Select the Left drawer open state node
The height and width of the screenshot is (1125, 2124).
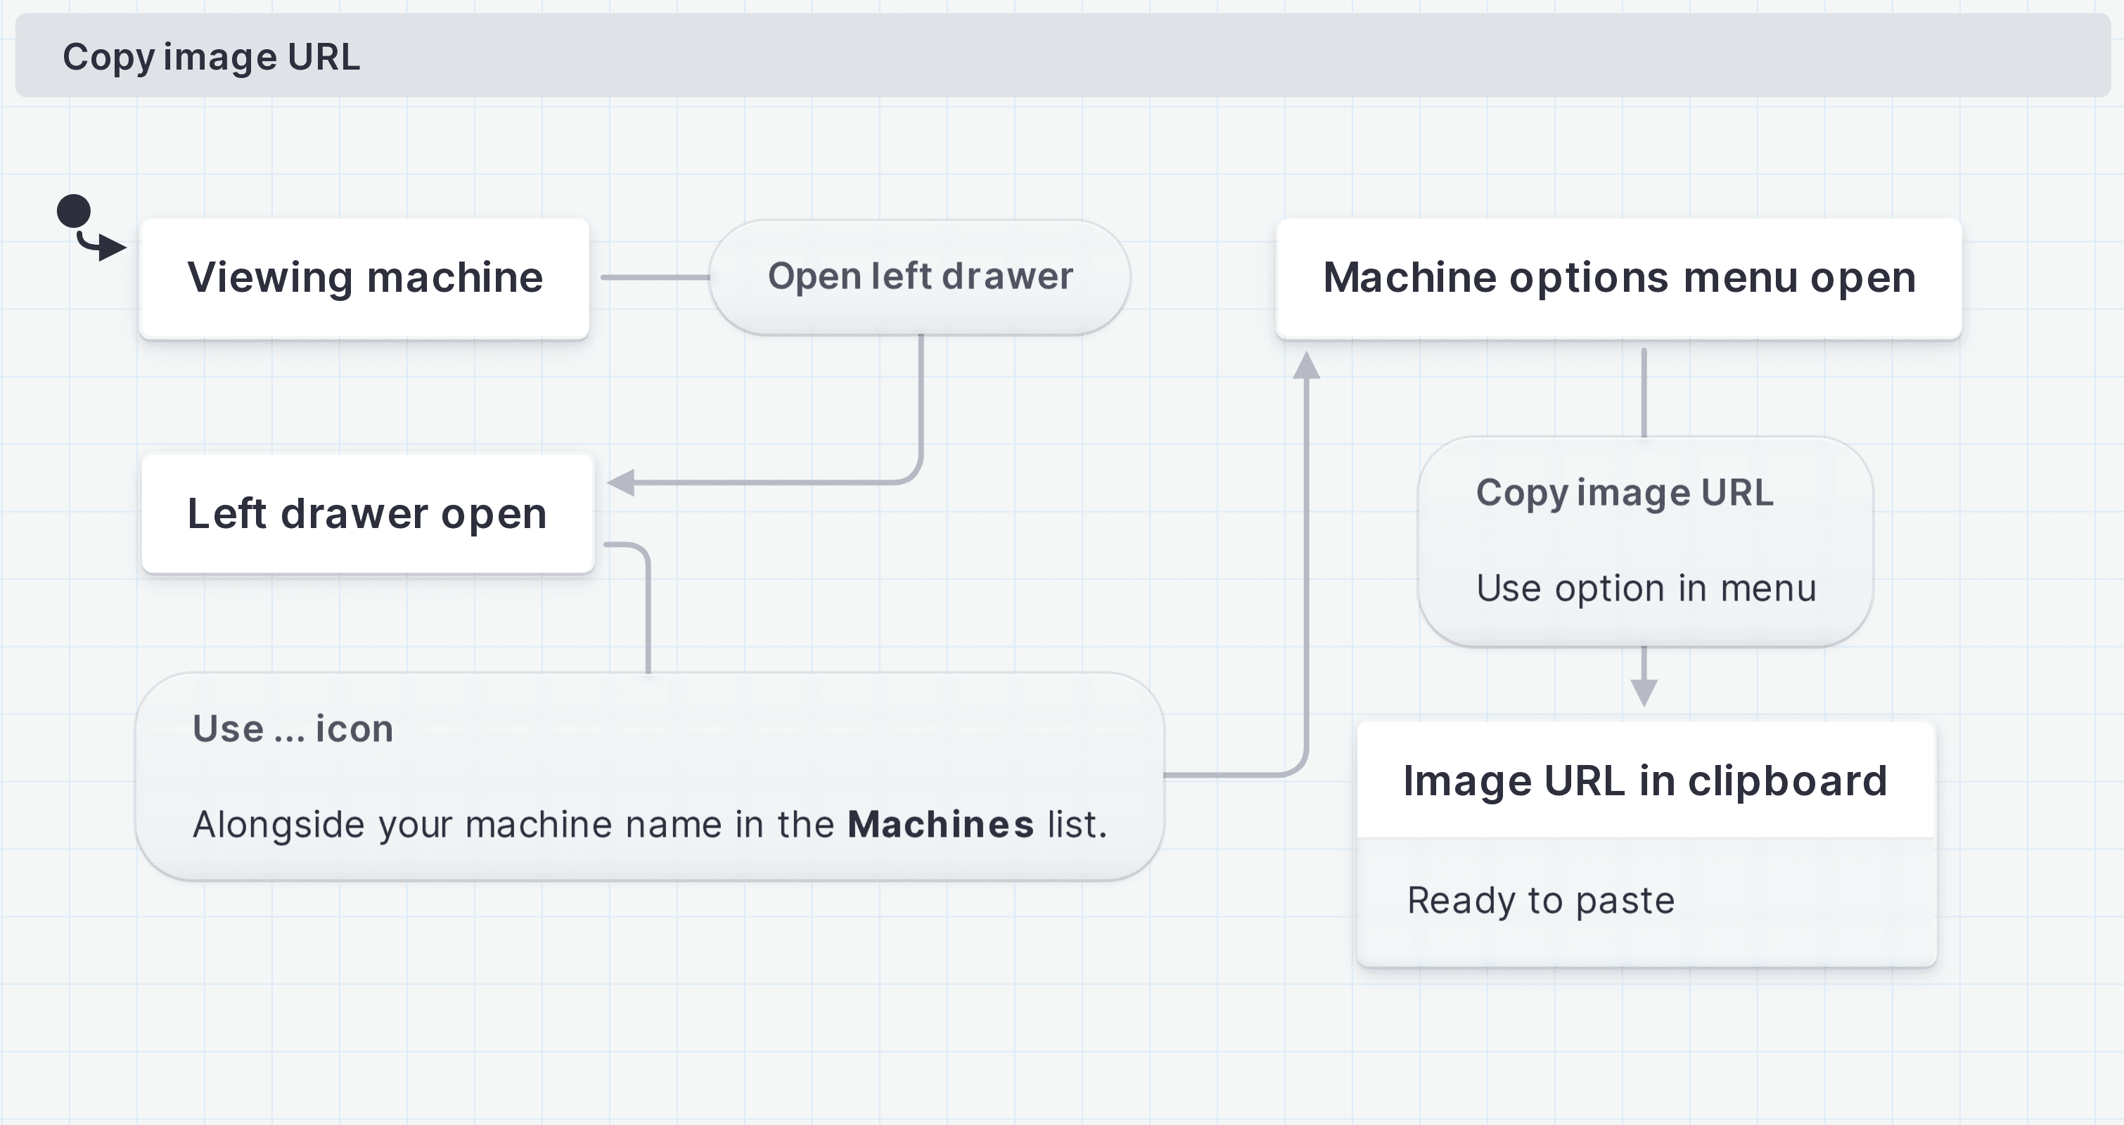[x=366, y=513]
